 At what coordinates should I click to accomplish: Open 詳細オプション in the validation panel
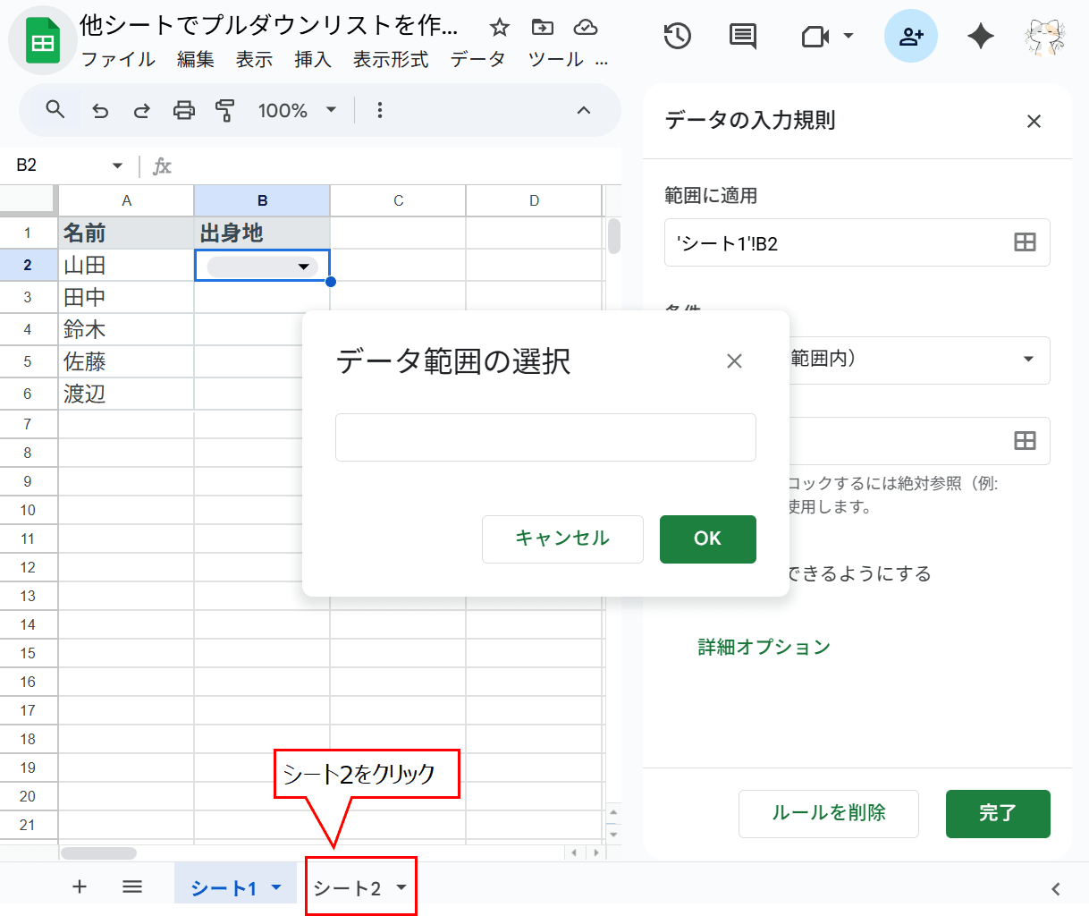[x=764, y=646]
